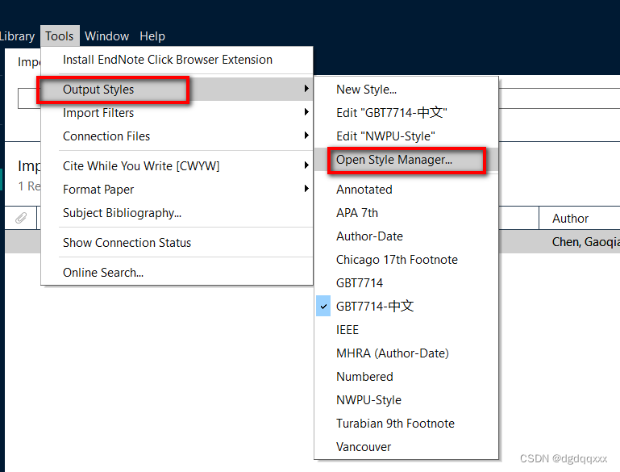620x472 pixels.
Task: Select Subject Bibliography... menu entry
Action: pyautogui.click(x=177, y=213)
